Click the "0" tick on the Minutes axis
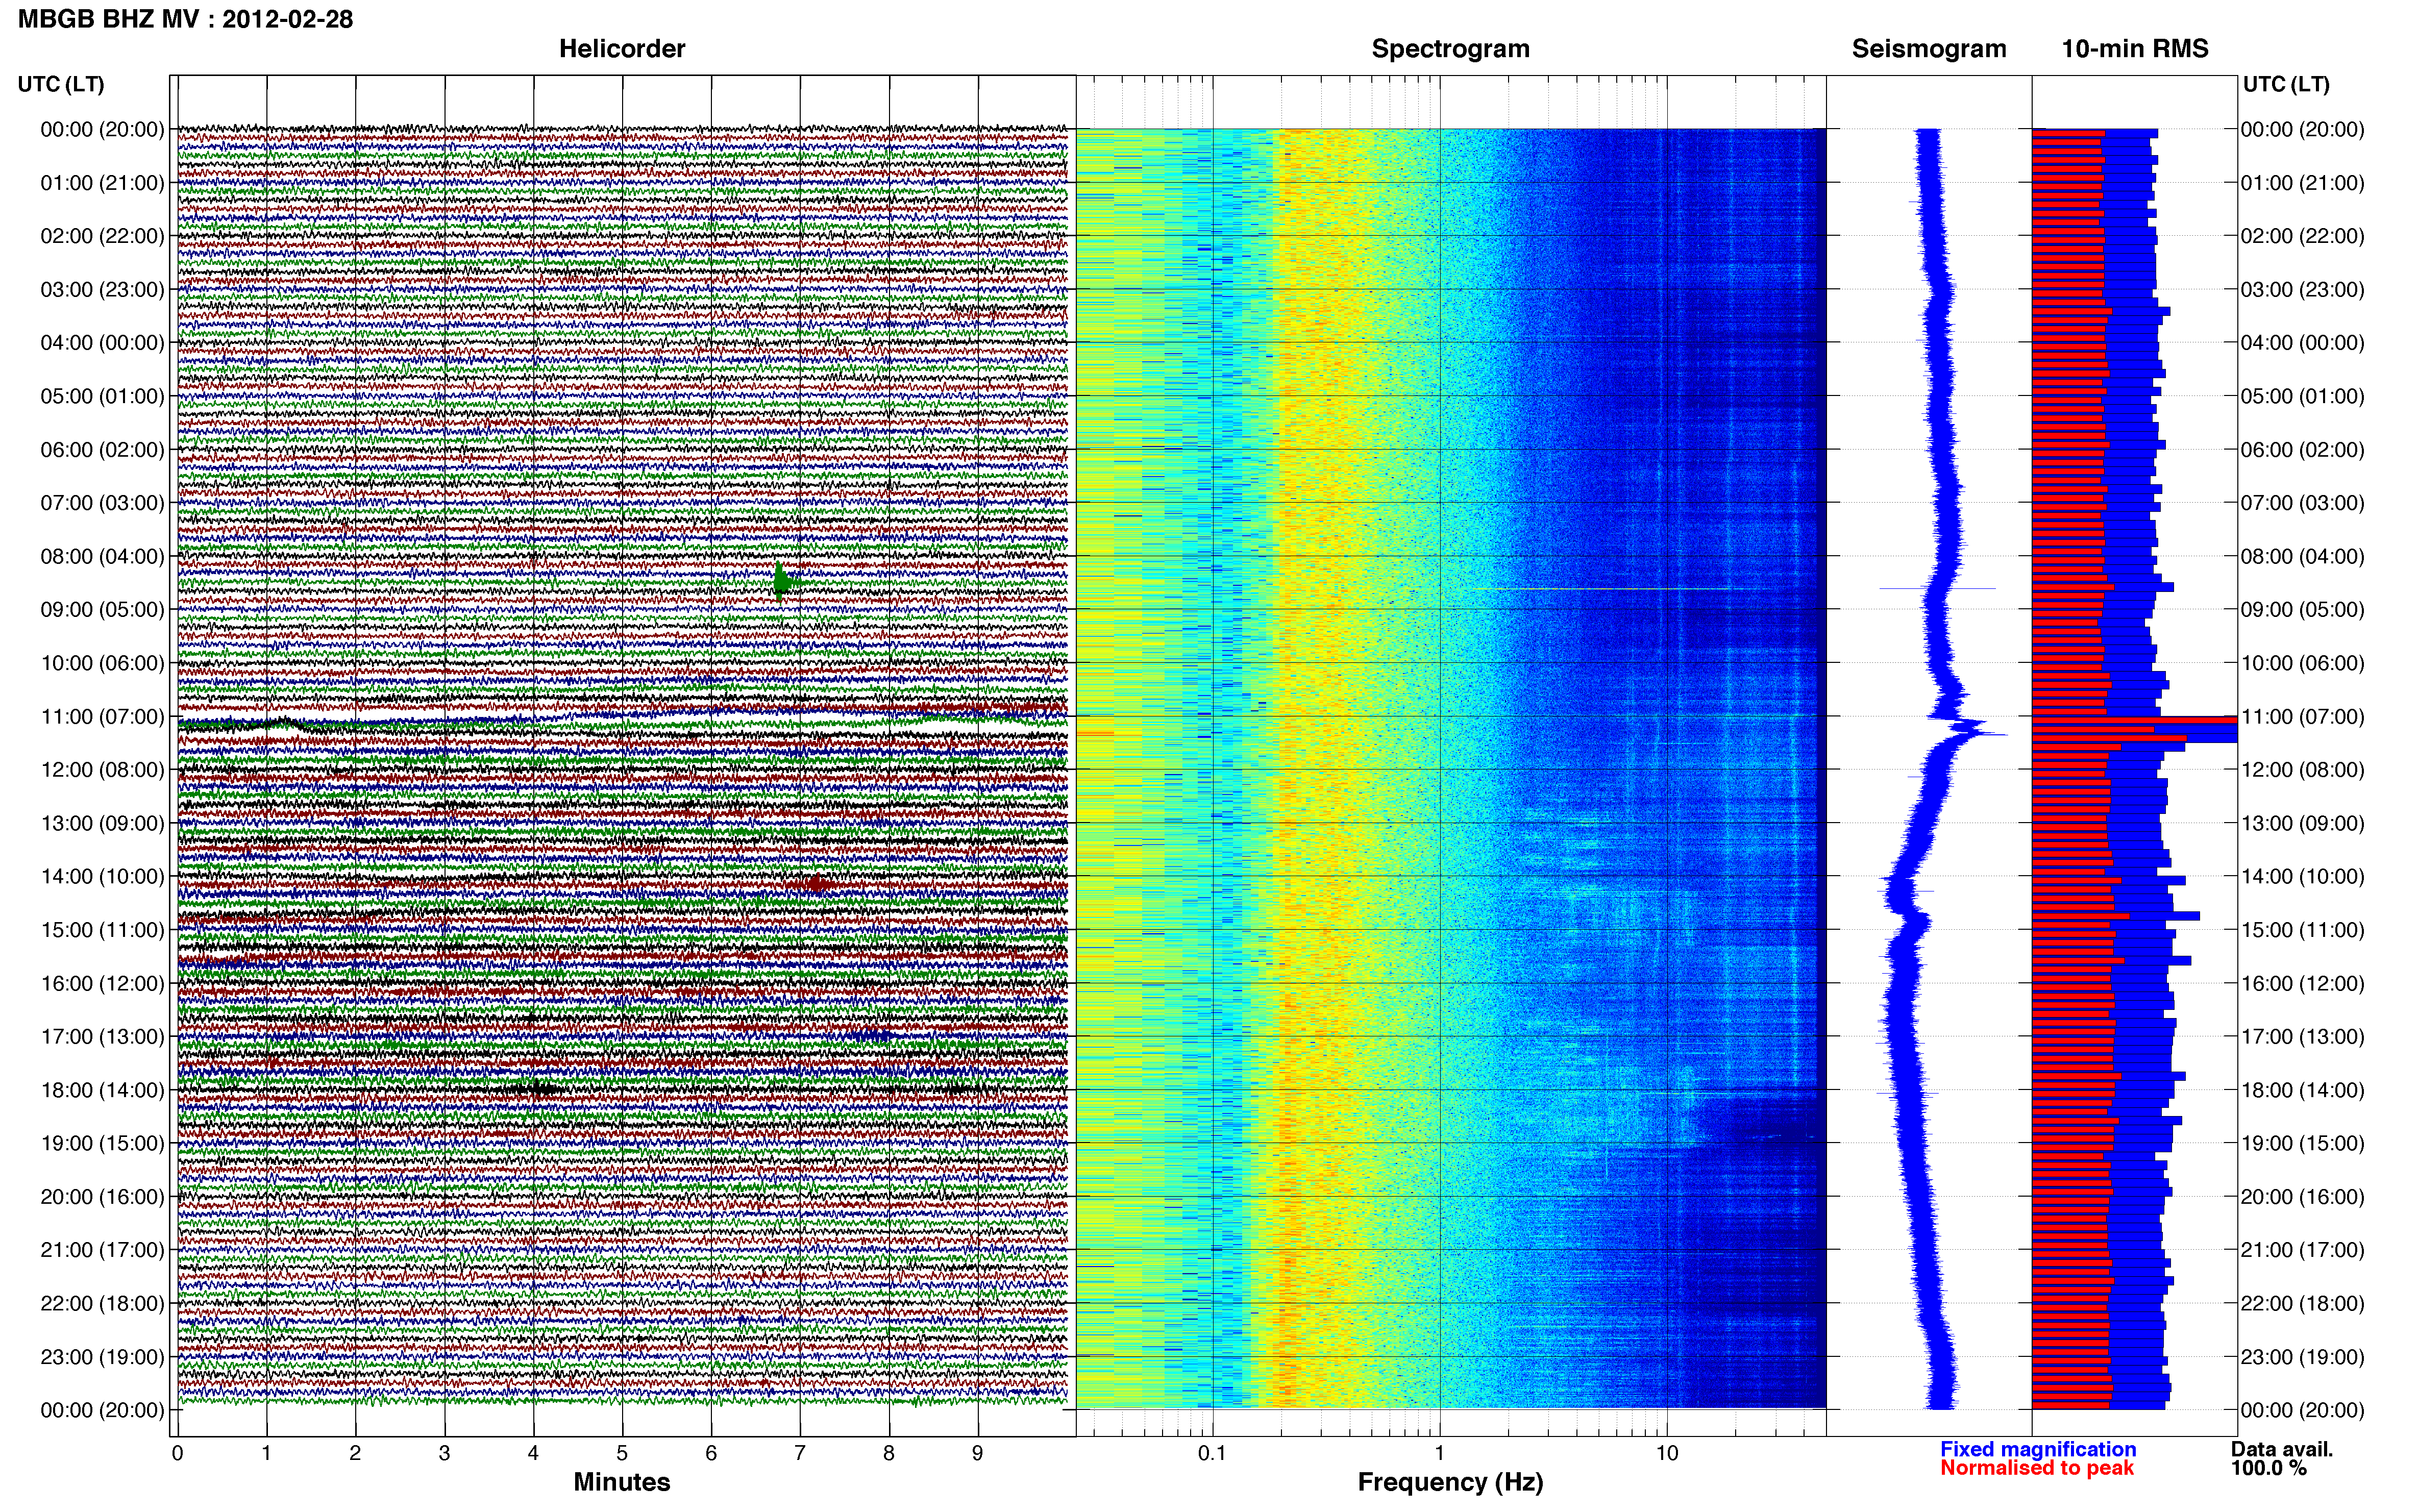The width and height of the screenshot is (2419, 1512). tap(177, 1453)
